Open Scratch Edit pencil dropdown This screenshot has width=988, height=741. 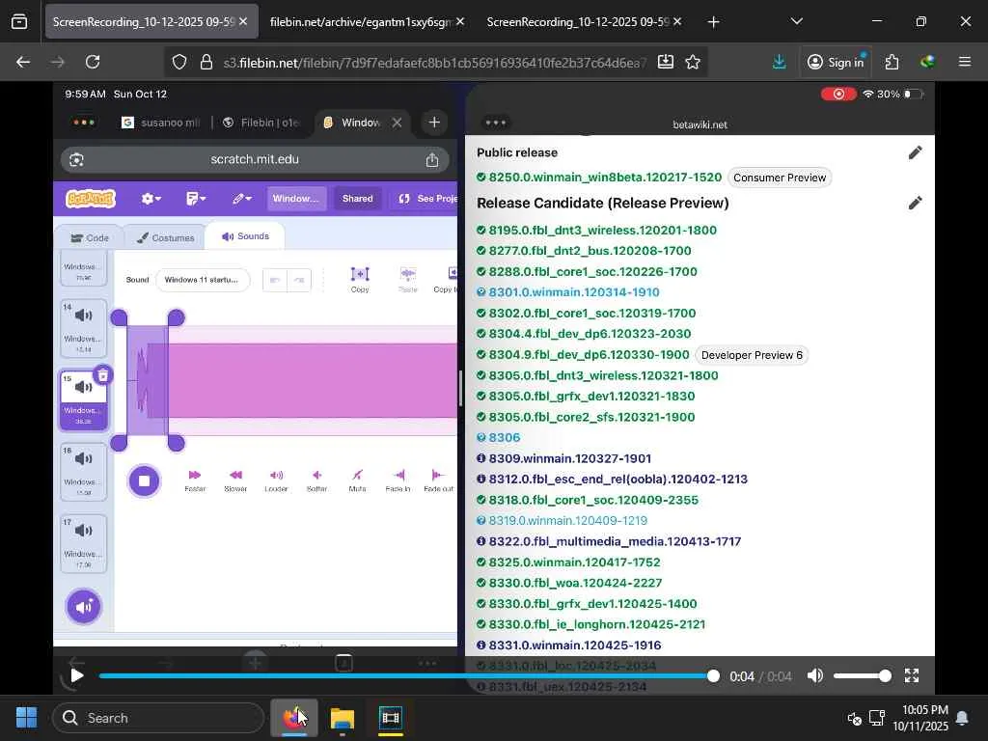point(241,199)
